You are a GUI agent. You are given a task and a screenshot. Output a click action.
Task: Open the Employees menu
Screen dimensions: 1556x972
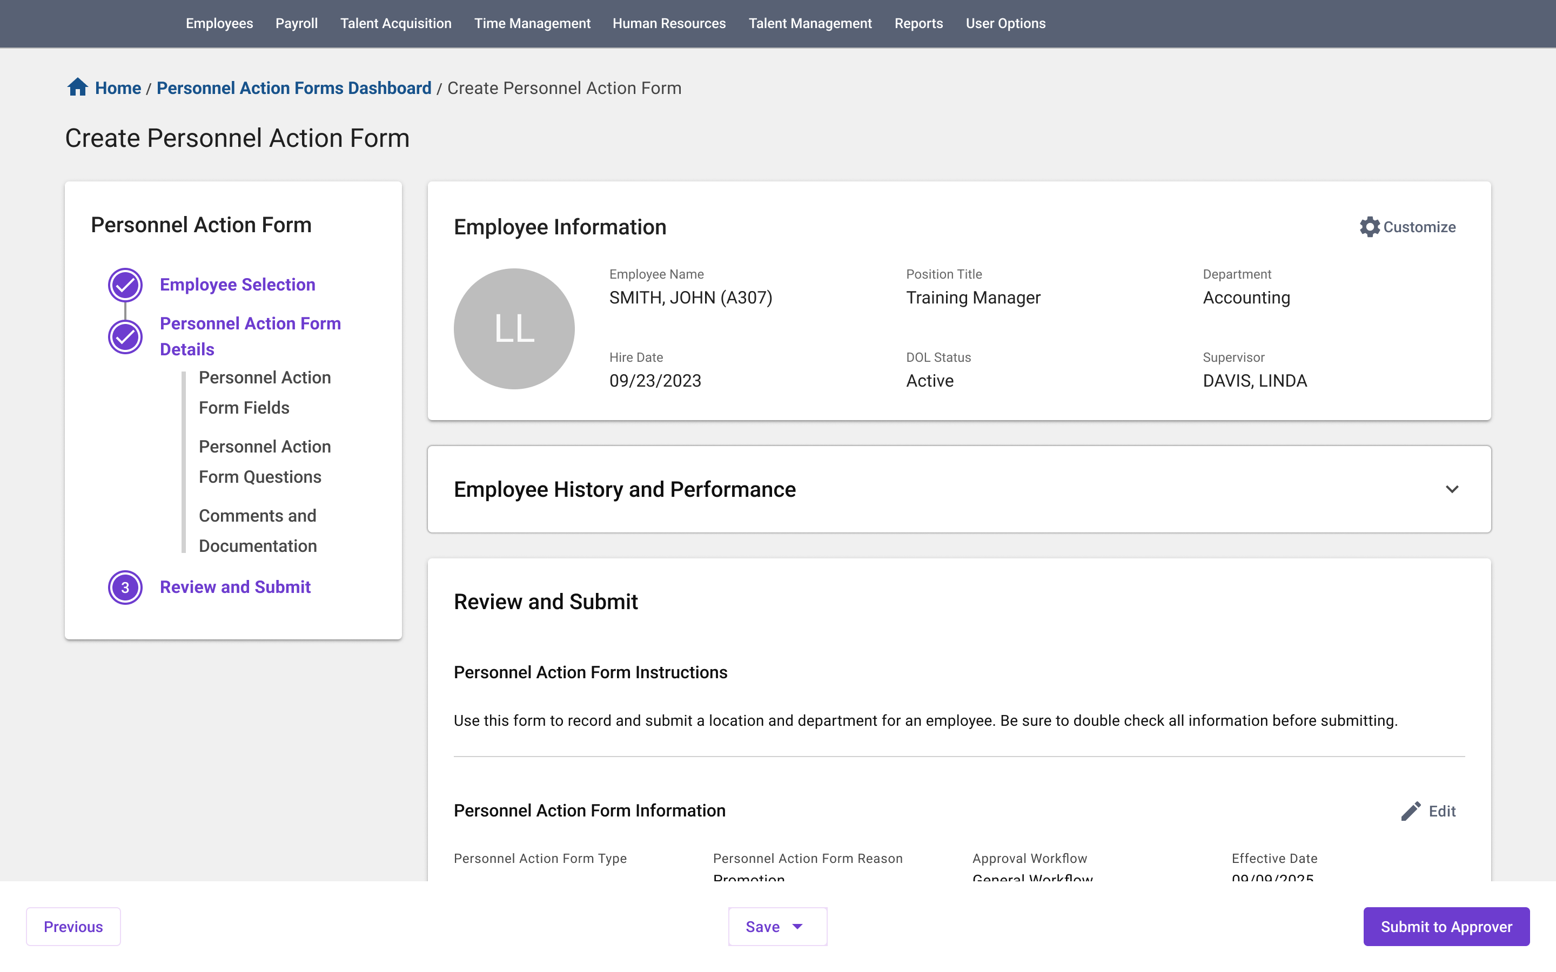pyautogui.click(x=219, y=23)
